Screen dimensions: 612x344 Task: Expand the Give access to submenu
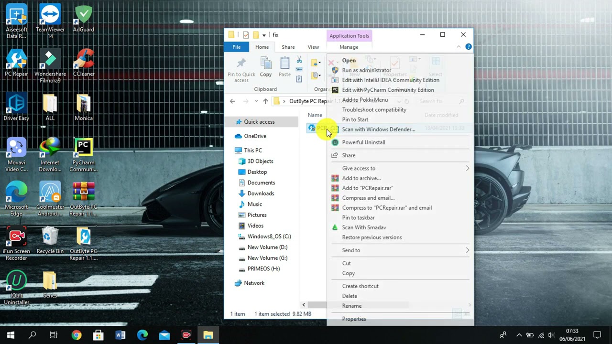[x=401, y=168]
